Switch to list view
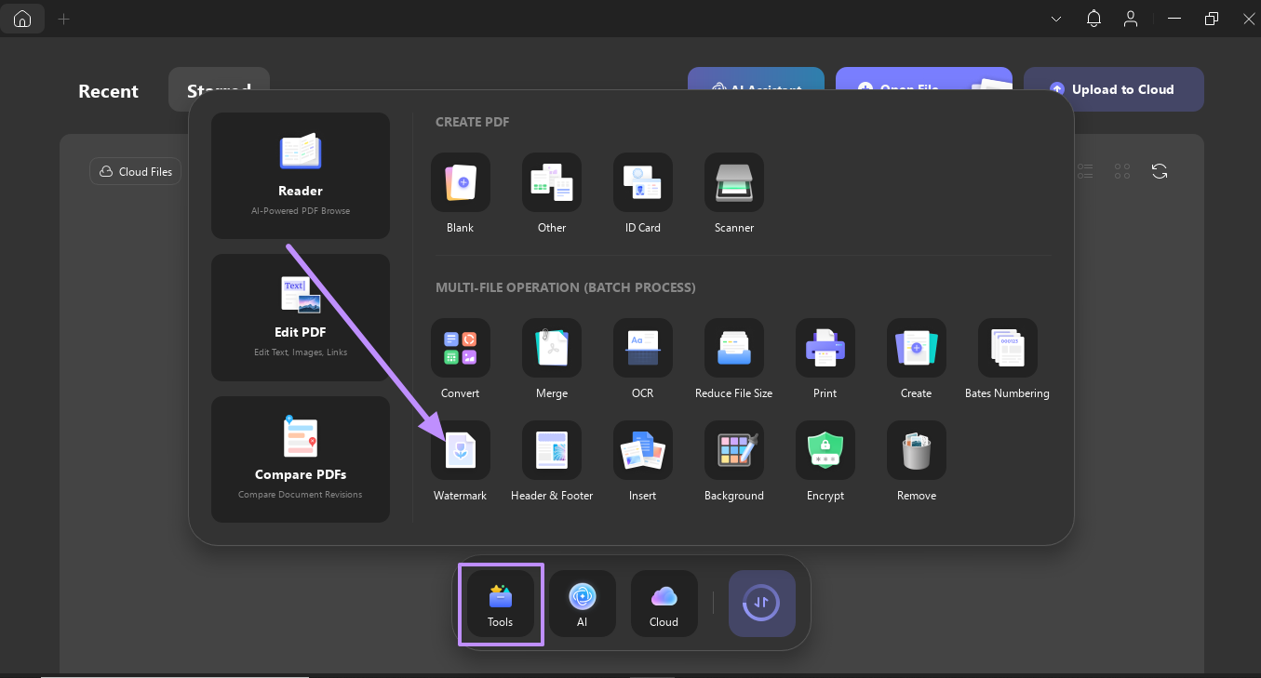The height and width of the screenshot is (678, 1261). 1085,171
